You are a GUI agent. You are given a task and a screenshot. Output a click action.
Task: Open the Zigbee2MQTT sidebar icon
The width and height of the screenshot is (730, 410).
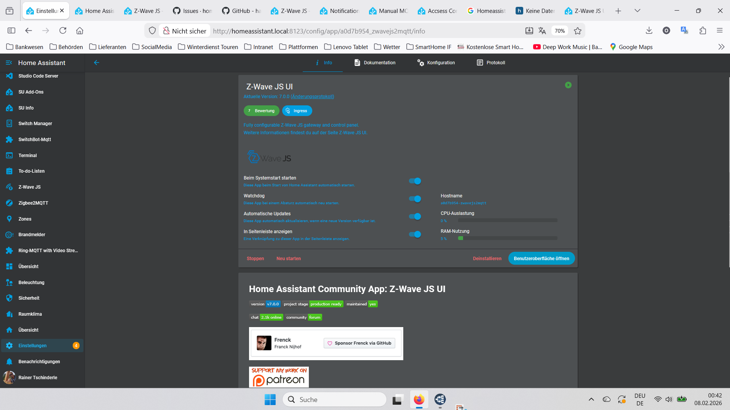[10, 203]
